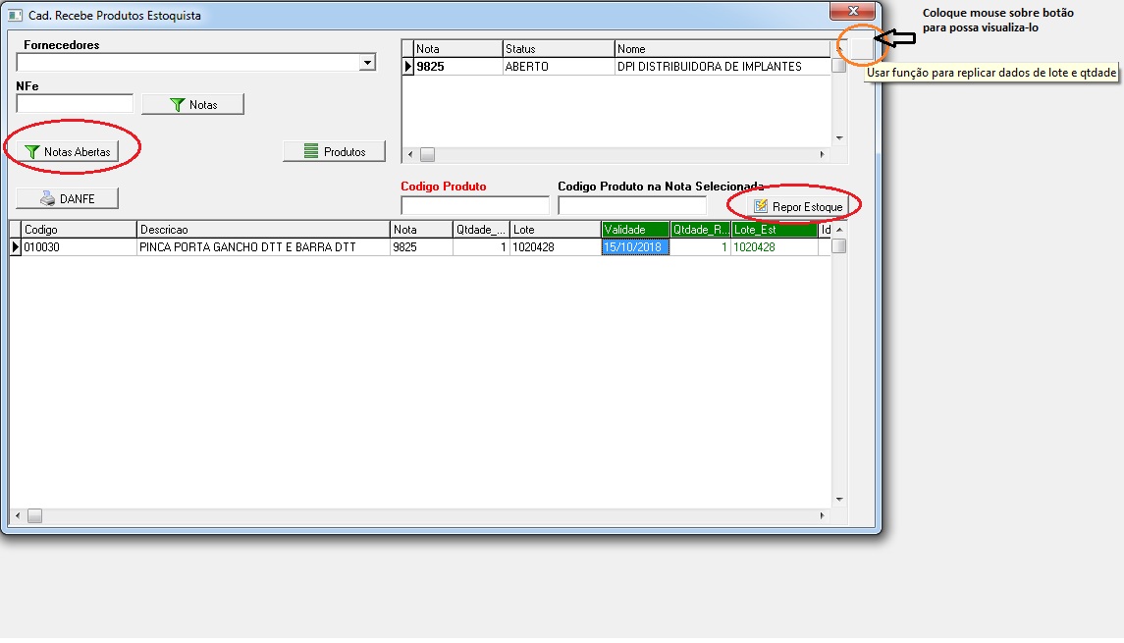Expand the Fornecedores dropdown
This screenshot has height=643, width=1124.
[367, 63]
